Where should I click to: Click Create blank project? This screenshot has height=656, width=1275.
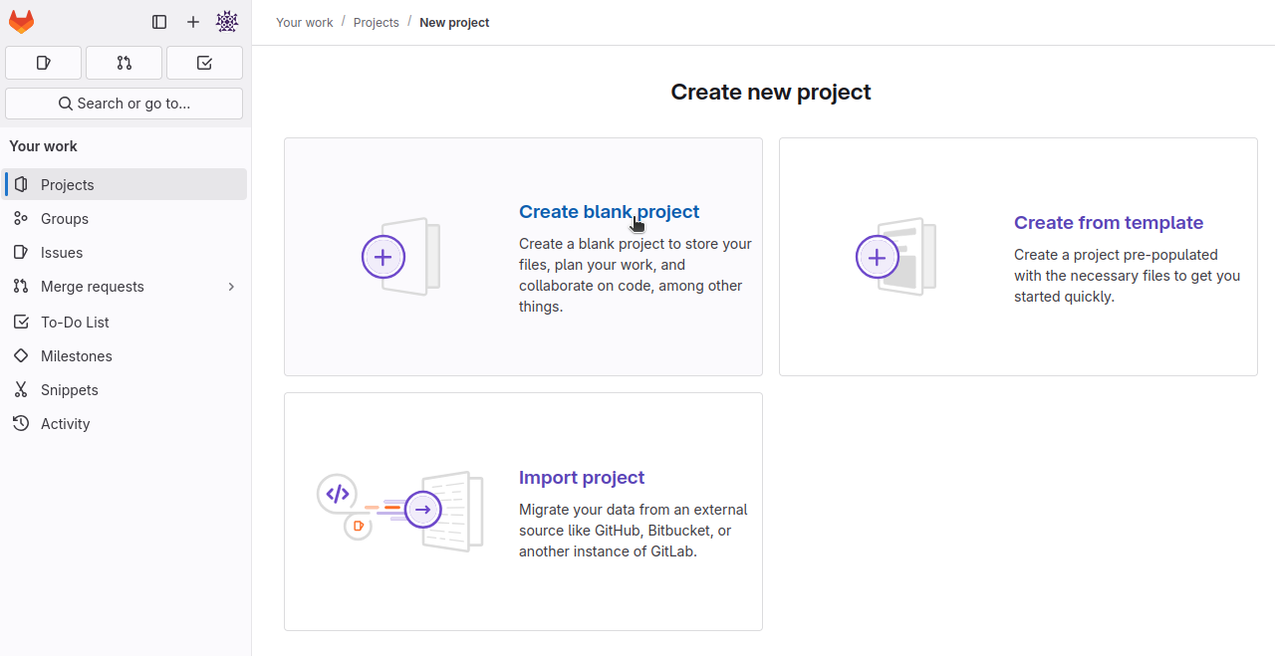click(609, 211)
